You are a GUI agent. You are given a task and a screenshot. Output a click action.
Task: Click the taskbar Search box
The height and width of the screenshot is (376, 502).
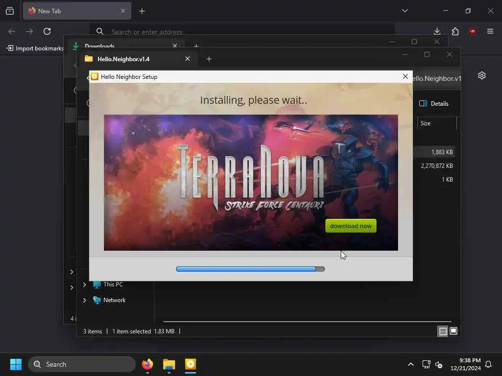tap(82, 364)
